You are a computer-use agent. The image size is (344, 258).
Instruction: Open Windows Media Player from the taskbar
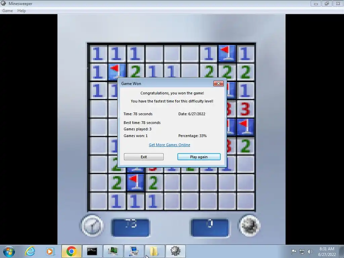coord(50,251)
